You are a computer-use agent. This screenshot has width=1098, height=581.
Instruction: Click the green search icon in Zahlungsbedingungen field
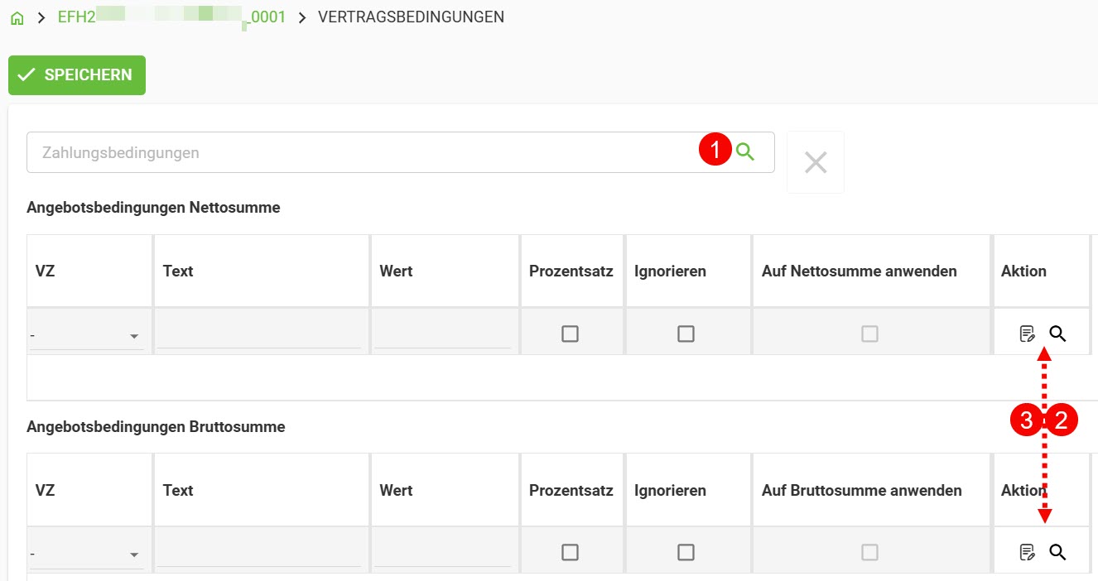tap(744, 151)
